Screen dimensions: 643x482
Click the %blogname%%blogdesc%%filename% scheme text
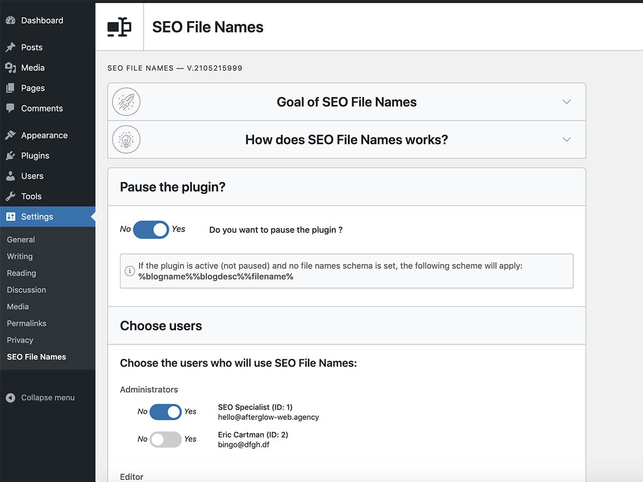pyautogui.click(x=216, y=277)
